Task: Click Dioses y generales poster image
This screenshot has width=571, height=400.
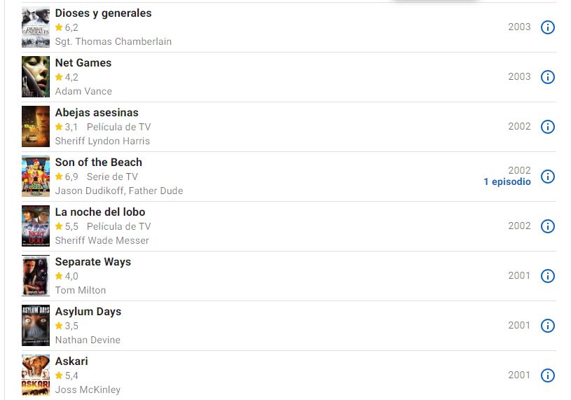Action: coord(35,27)
